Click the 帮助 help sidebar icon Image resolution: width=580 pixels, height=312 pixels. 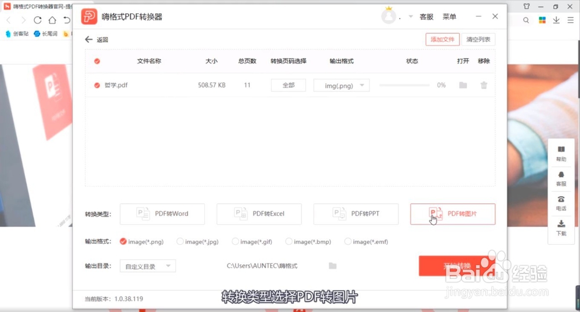coord(561,153)
